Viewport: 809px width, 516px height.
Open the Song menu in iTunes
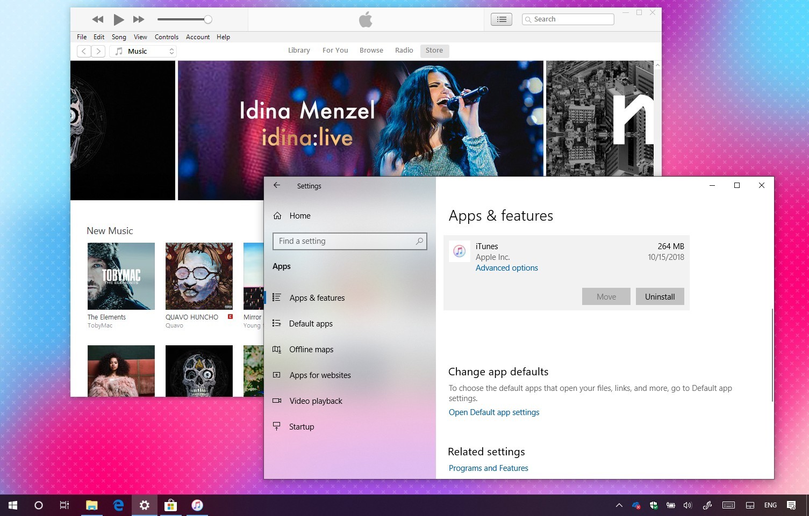pos(119,37)
